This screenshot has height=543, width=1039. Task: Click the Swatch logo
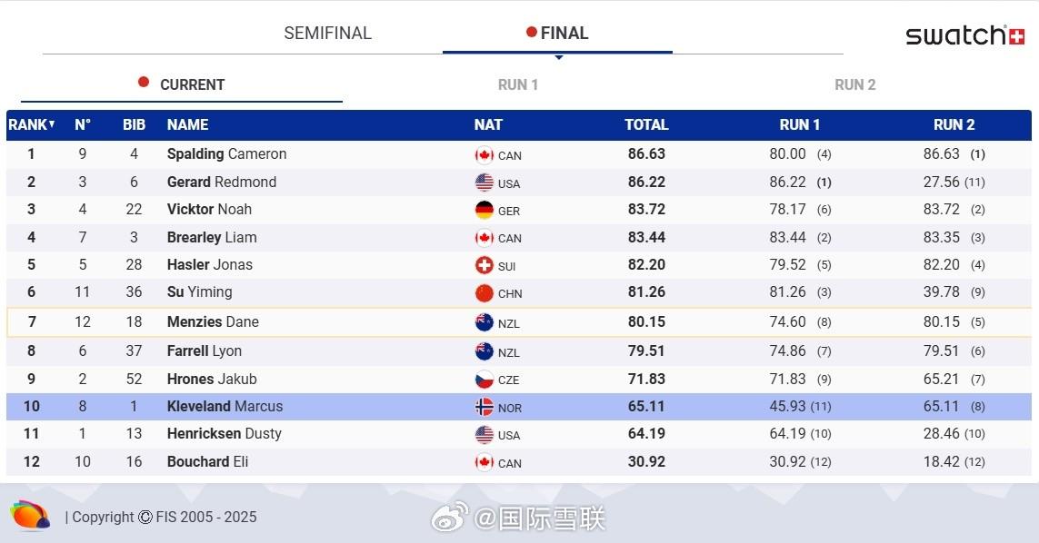(964, 35)
